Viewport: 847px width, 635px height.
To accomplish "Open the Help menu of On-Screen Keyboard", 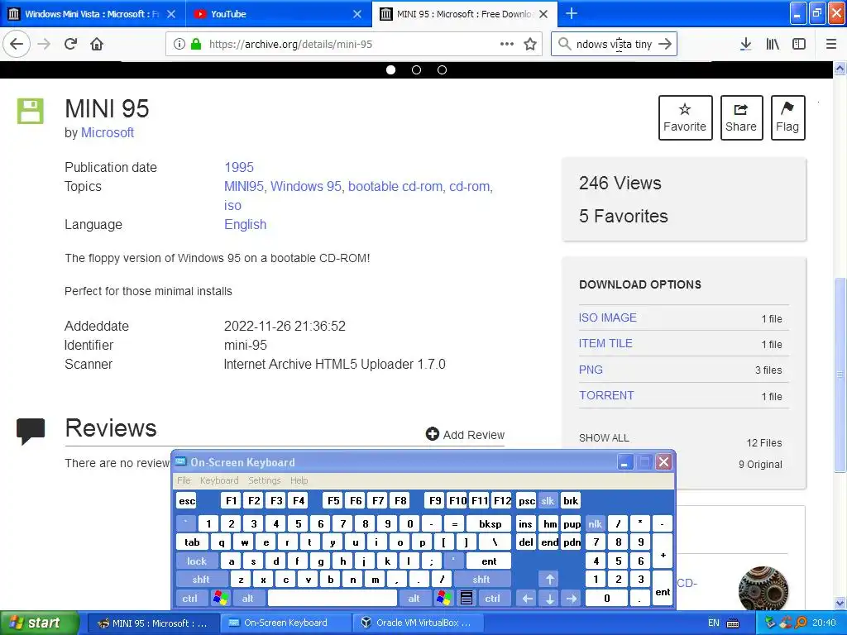I will [x=299, y=480].
